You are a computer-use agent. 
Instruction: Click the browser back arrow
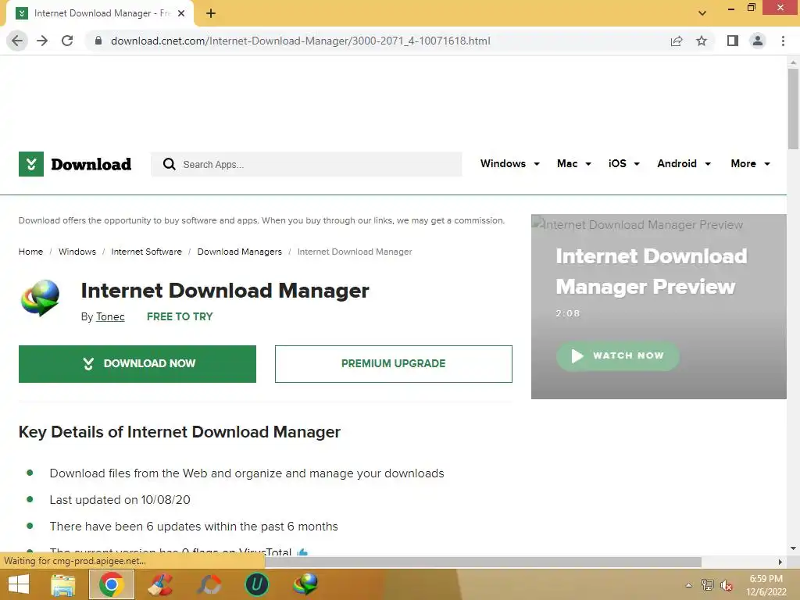17,41
